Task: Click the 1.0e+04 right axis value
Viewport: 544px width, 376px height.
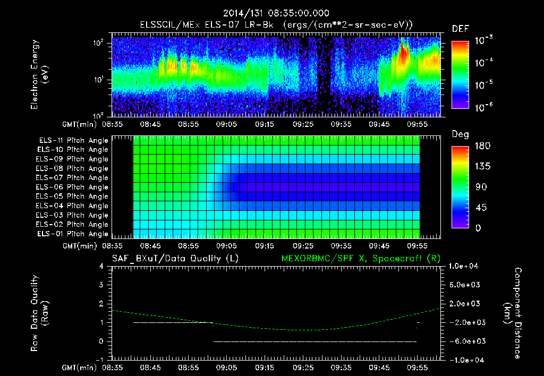Action: coord(464,266)
